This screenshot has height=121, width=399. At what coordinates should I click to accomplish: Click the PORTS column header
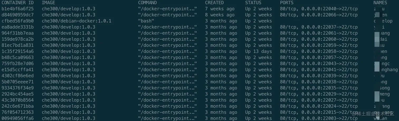point(287,3)
